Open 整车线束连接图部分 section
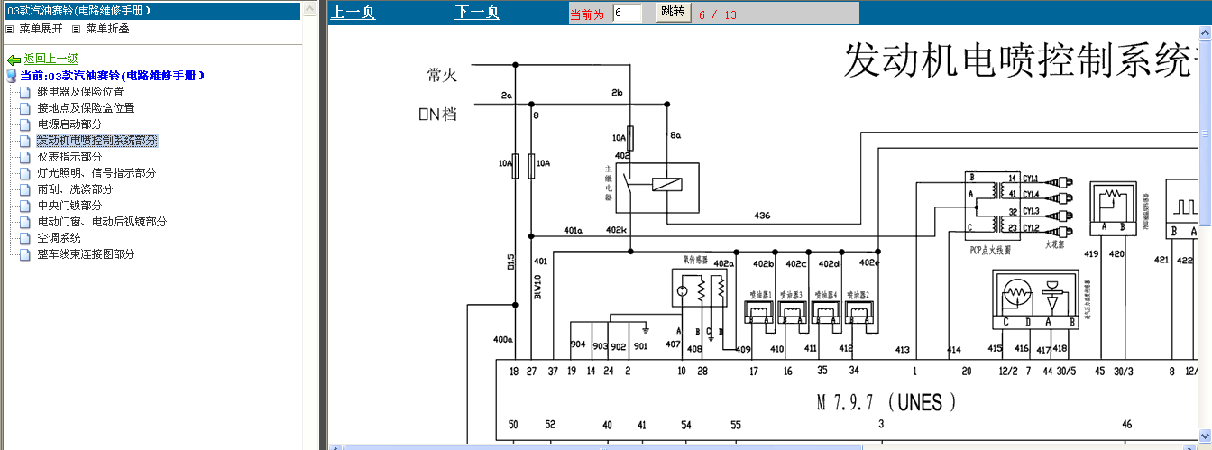This screenshot has width=1212, height=450. tap(86, 254)
